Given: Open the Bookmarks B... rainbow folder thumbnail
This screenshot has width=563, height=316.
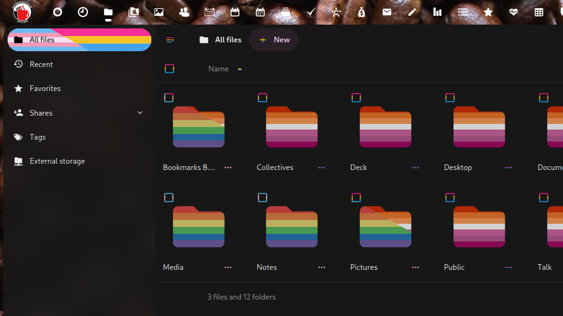Looking at the screenshot, I should (199, 127).
